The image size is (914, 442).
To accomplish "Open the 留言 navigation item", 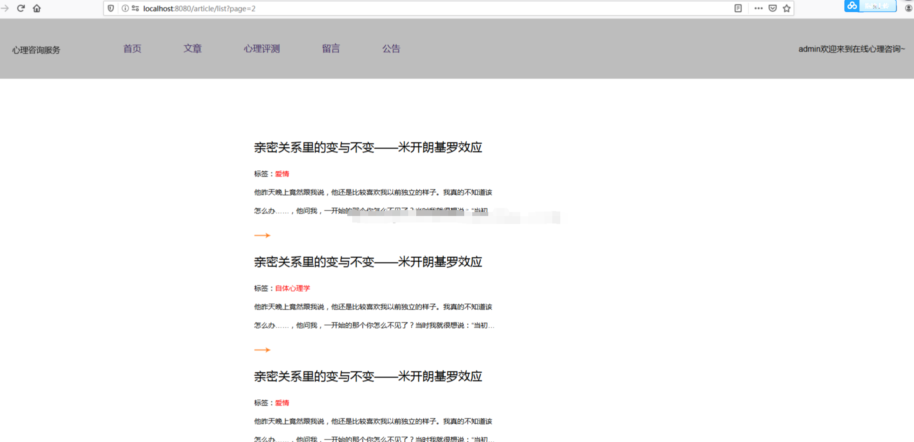I will coord(331,48).
